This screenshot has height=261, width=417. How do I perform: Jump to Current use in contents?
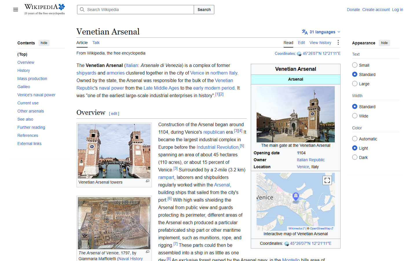28,103
